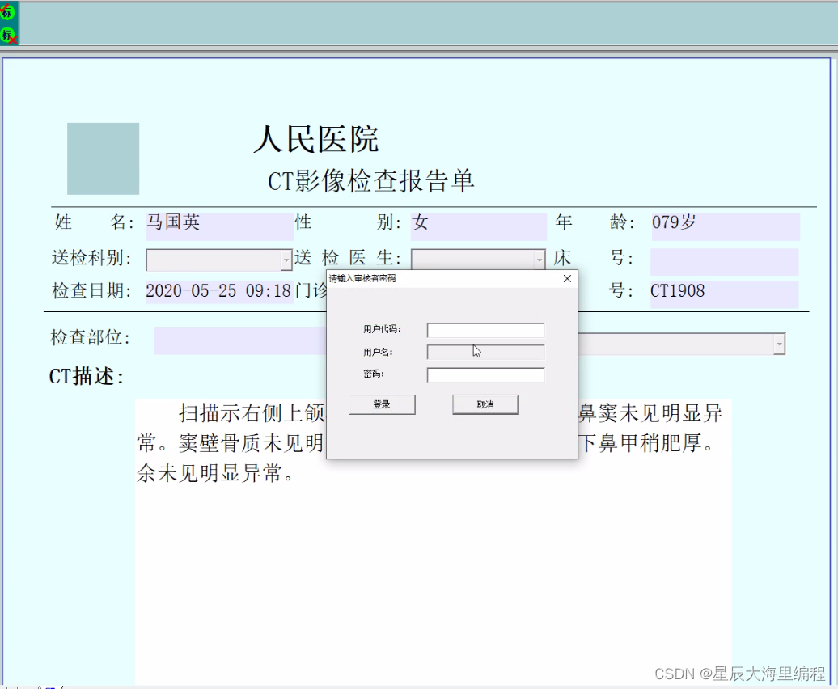Click the 取消 button

485,404
